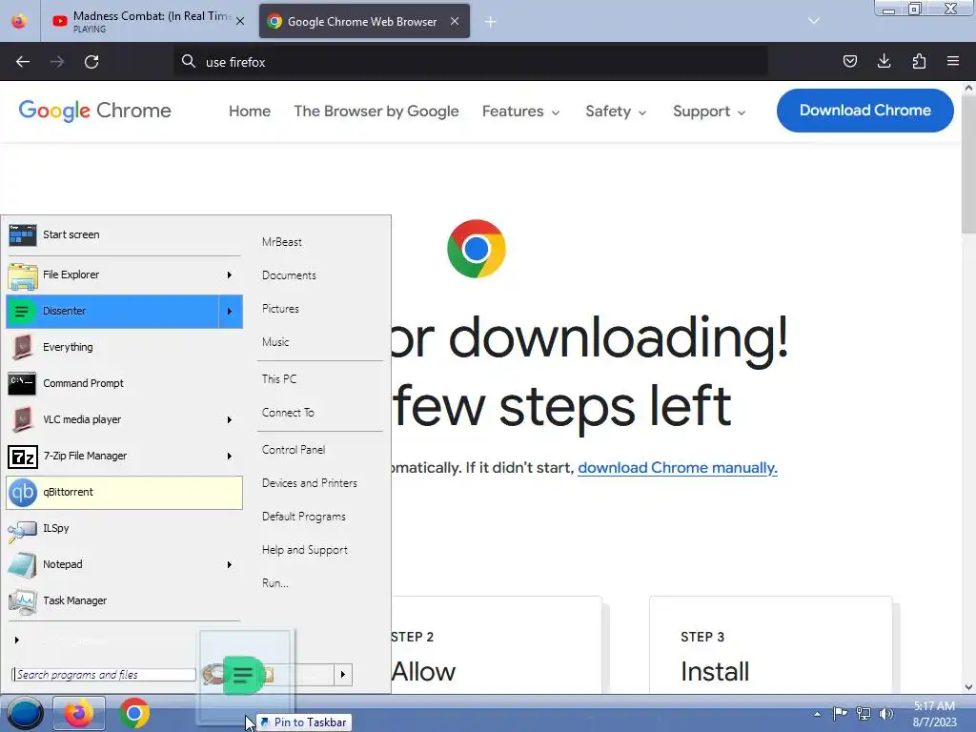Open the Home page link
The height and width of the screenshot is (732, 976).
point(250,111)
